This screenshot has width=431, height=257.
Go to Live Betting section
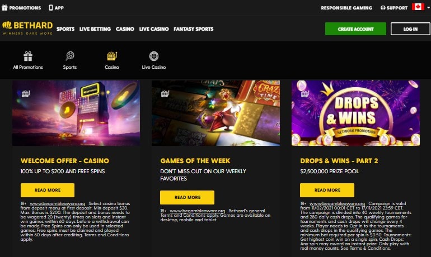pyautogui.click(x=95, y=29)
